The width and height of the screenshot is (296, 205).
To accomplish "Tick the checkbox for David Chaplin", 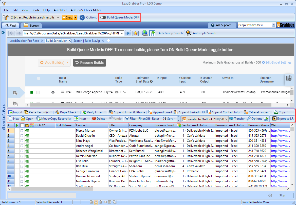I will tap(22, 136).
